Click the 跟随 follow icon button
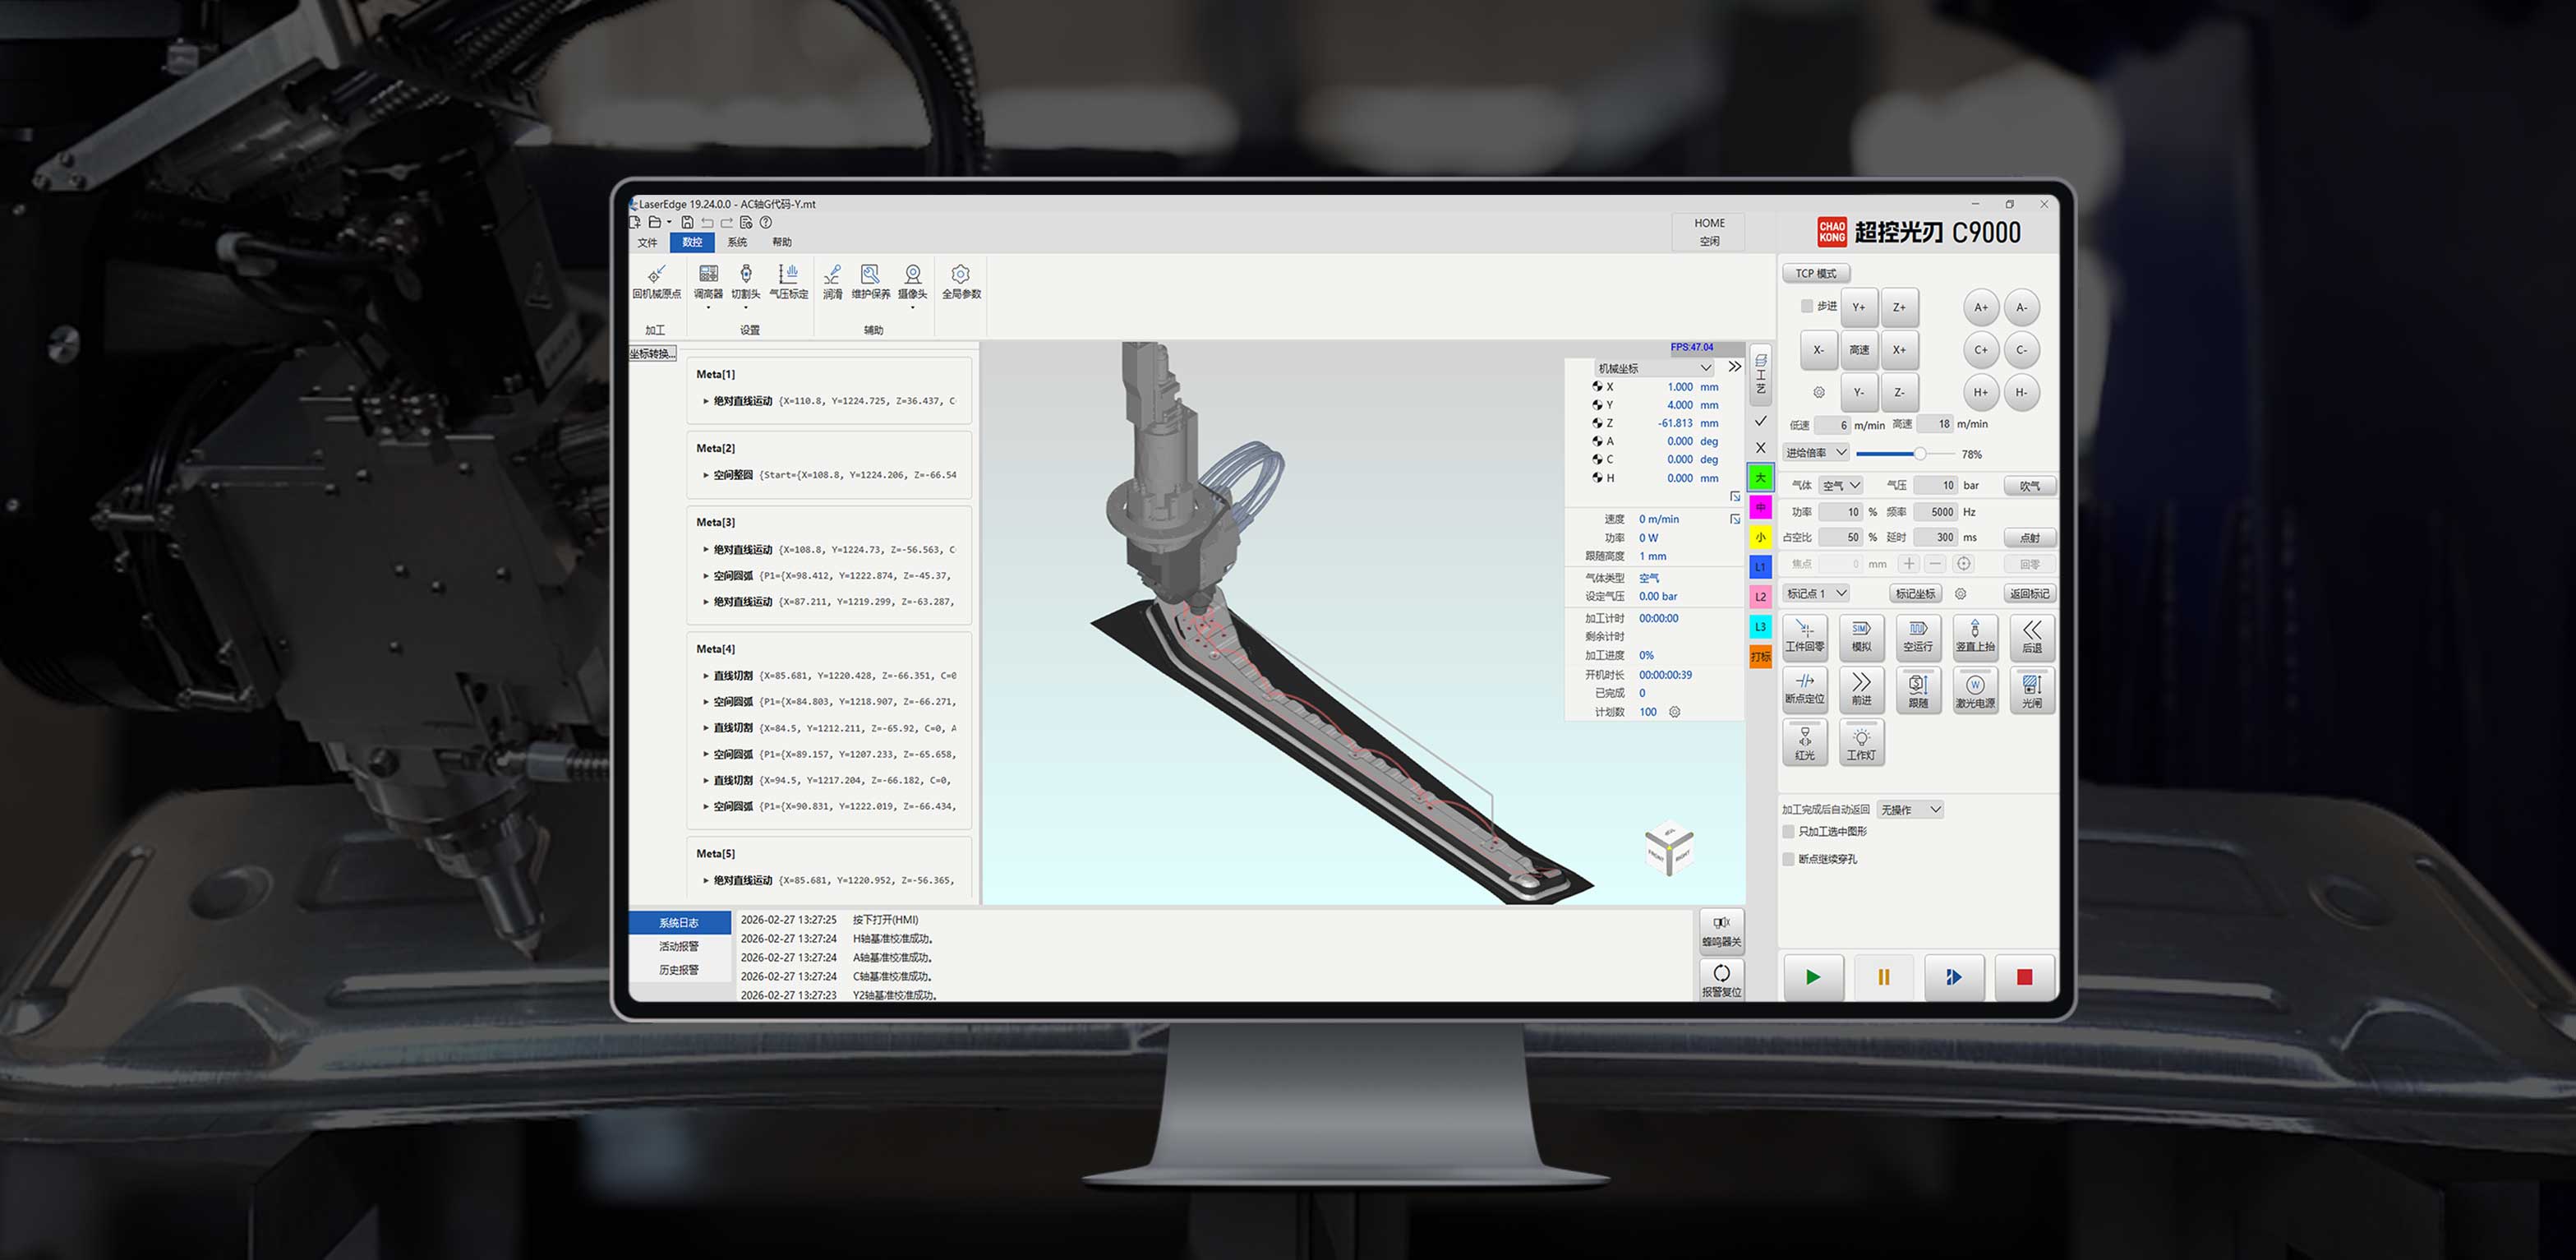Viewport: 2576px width, 1260px height. (1917, 690)
